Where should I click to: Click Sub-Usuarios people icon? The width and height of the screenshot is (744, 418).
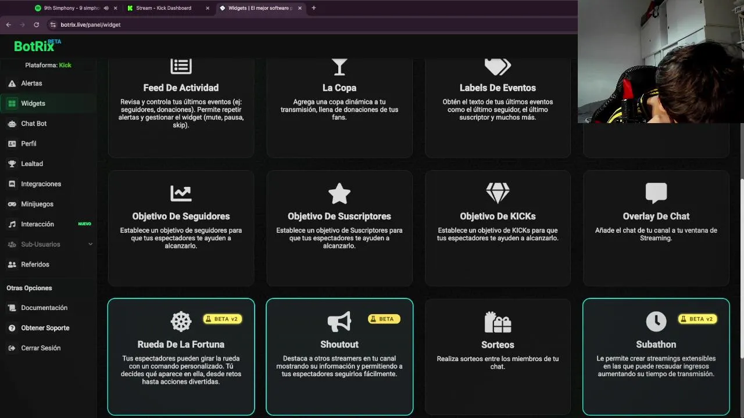tap(12, 244)
